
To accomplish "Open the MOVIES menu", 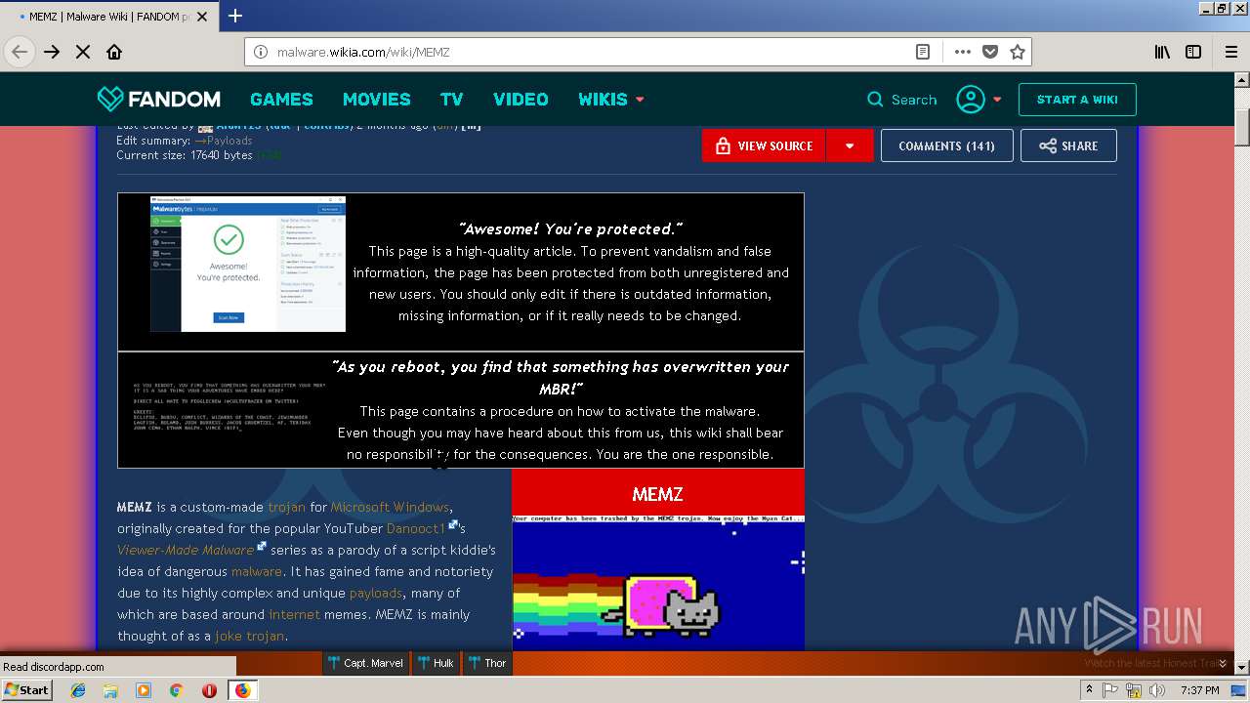I will point(376,100).
